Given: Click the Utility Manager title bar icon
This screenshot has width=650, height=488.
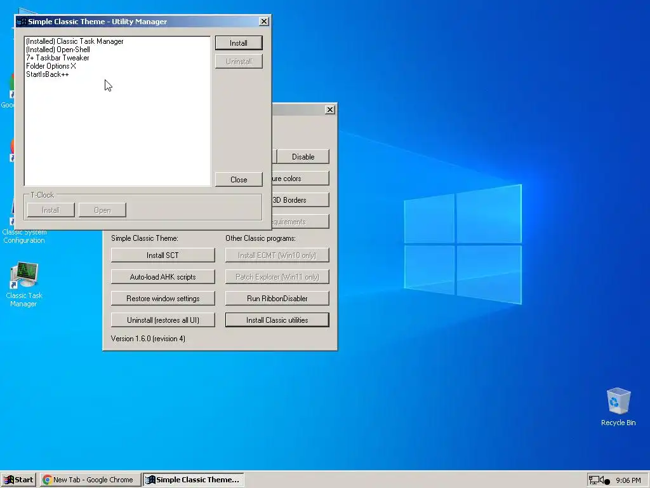Looking at the screenshot, I should click(22, 22).
